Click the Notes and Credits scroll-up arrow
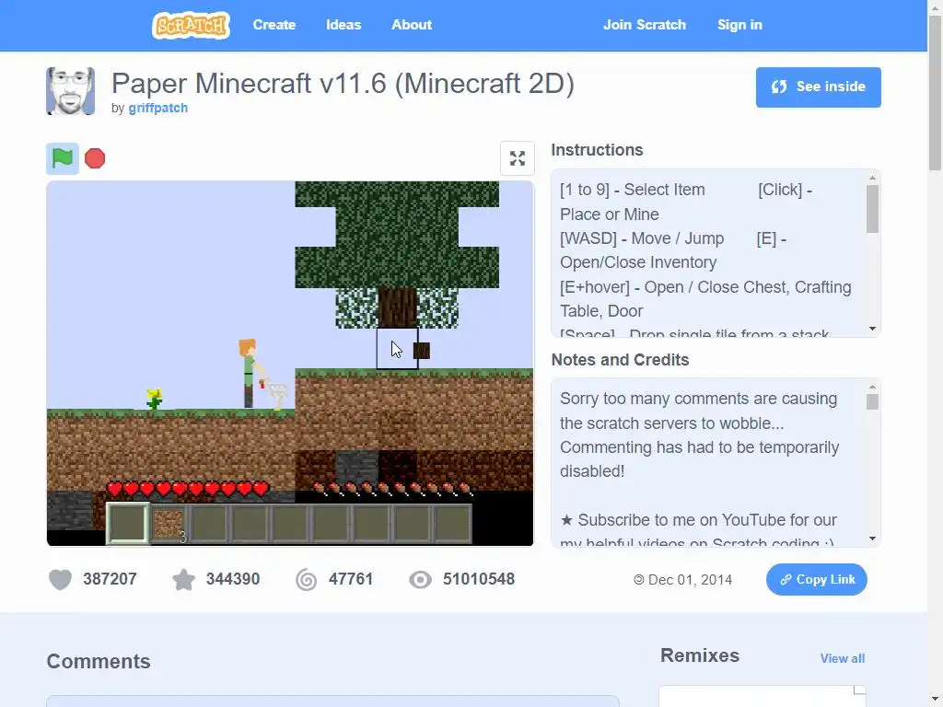The height and width of the screenshot is (707, 943). [872, 388]
